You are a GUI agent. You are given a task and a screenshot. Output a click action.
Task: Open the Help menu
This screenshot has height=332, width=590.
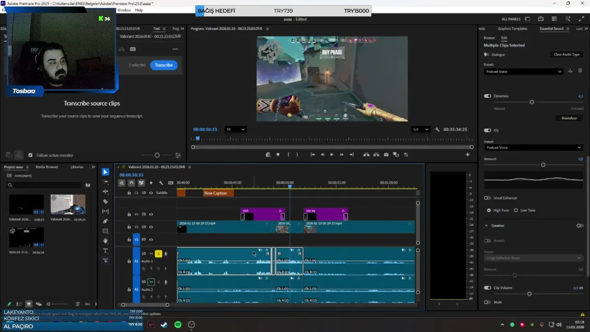pyautogui.click(x=139, y=10)
